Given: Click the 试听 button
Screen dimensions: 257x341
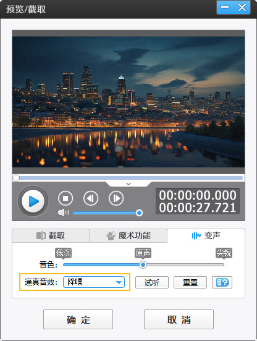Looking at the screenshot, I should click(152, 282).
